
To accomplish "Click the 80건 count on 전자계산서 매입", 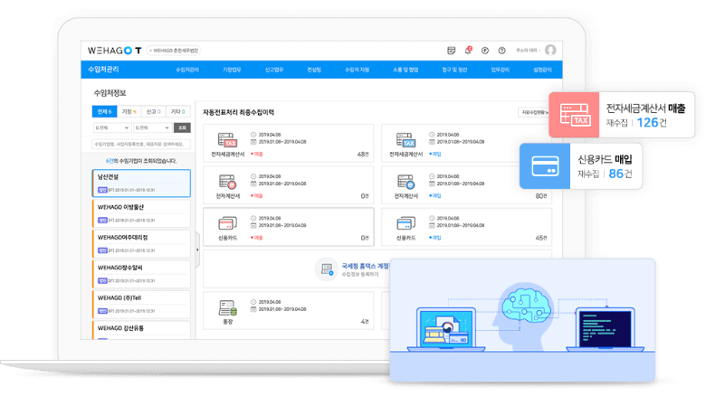I will (x=541, y=196).
